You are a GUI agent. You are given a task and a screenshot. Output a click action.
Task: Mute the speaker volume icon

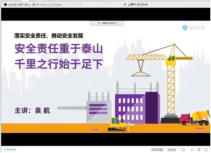tap(199, 149)
